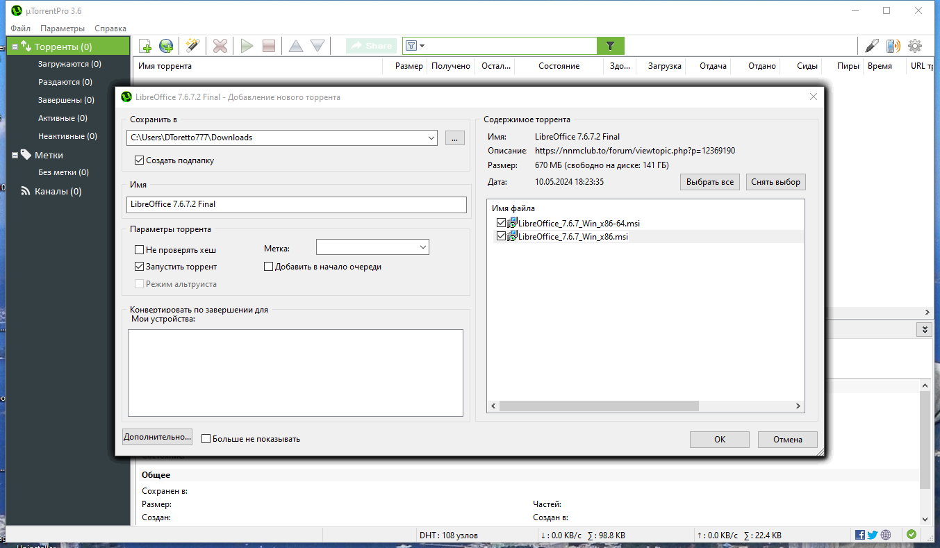Open the Create New Torrent wand icon
The height and width of the screenshot is (548, 940).
(x=192, y=46)
